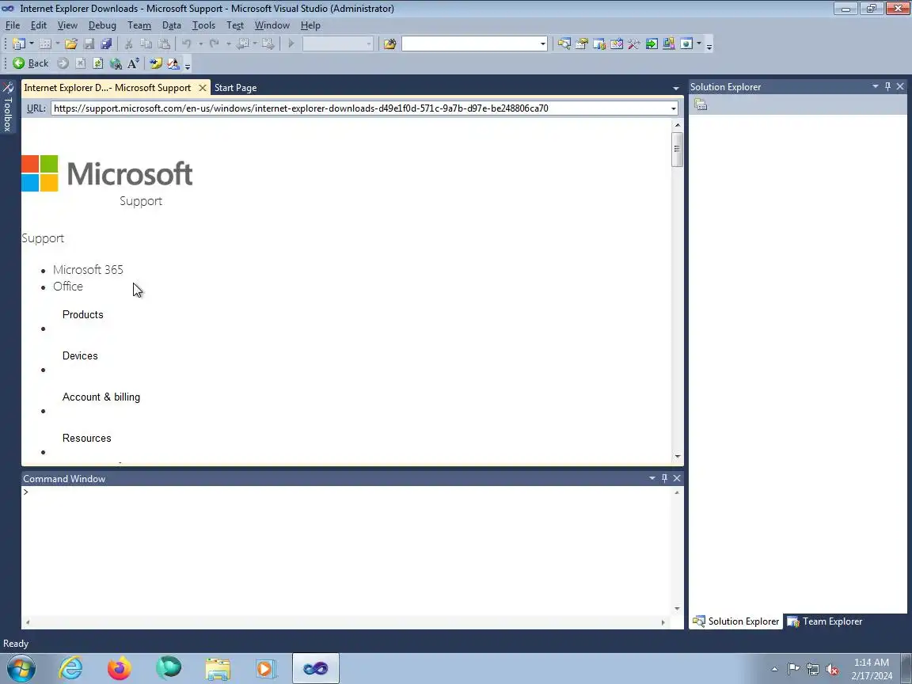The height and width of the screenshot is (684, 912).
Task: Click the Start Debugging play icon
Action: (x=291, y=44)
